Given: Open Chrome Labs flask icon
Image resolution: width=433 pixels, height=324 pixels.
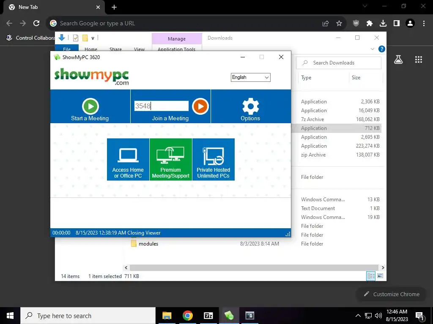Looking at the screenshot, I should click(x=398, y=59).
